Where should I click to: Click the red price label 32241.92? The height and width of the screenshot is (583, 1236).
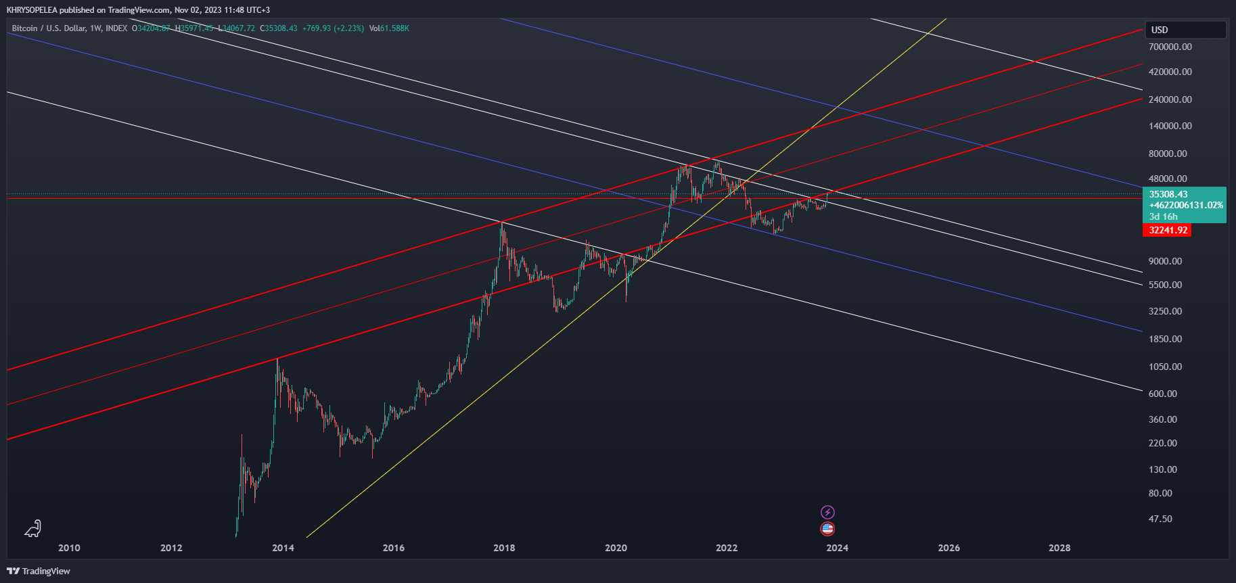pyautogui.click(x=1168, y=230)
